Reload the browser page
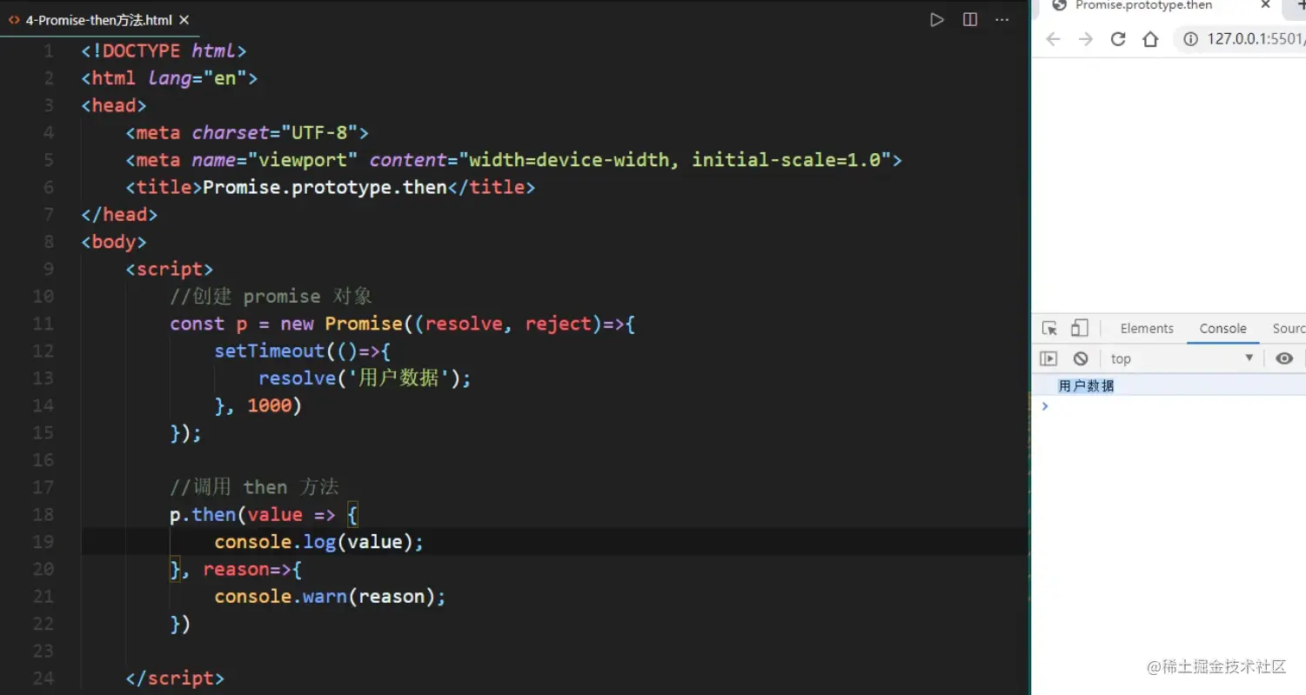1306x695 pixels. (1118, 39)
